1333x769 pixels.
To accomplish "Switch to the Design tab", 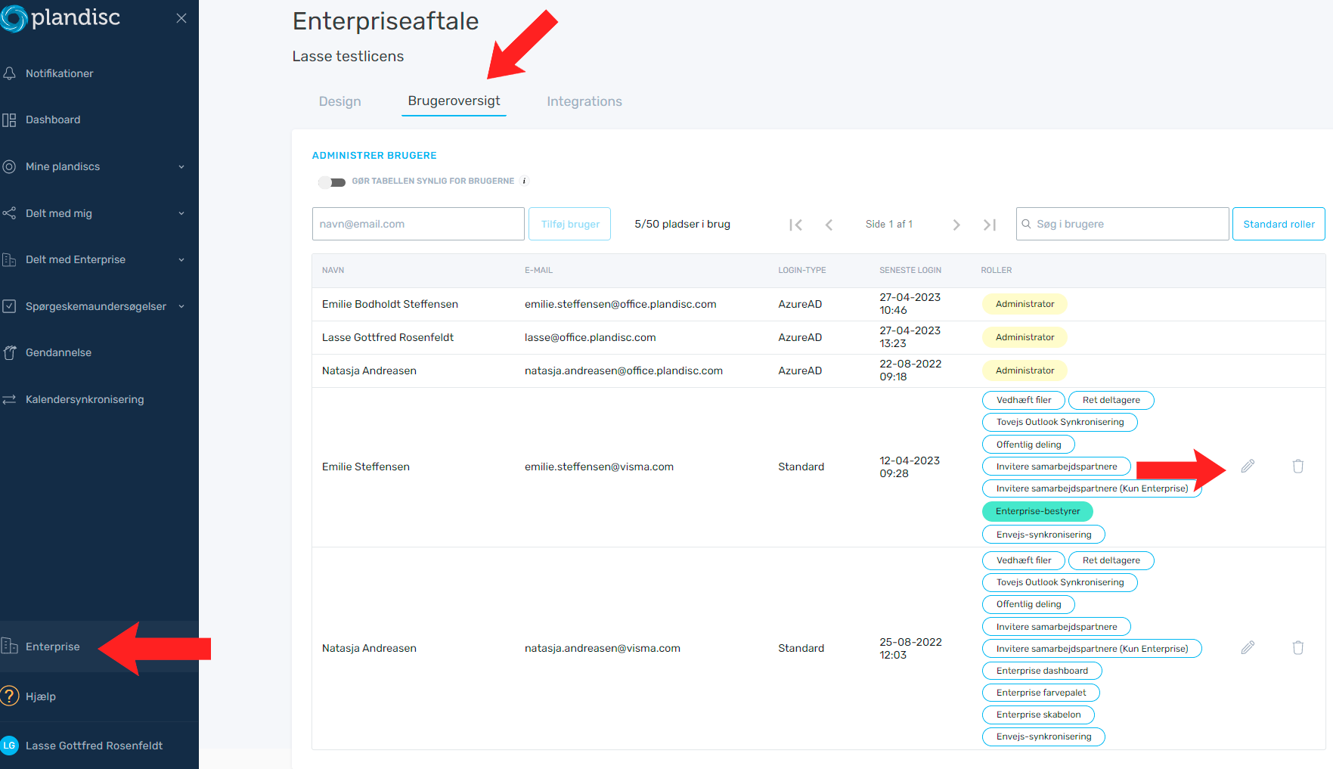I will pyautogui.click(x=339, y=101).
